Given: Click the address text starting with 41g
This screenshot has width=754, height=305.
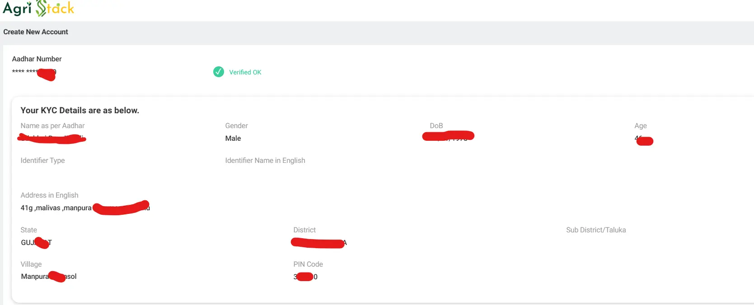Looking at the screenshot, I should point(56,208).
